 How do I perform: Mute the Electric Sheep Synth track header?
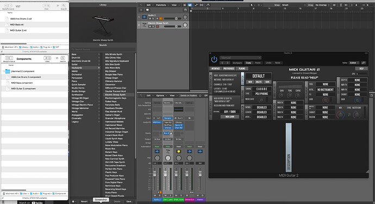(x=150, y=26)
